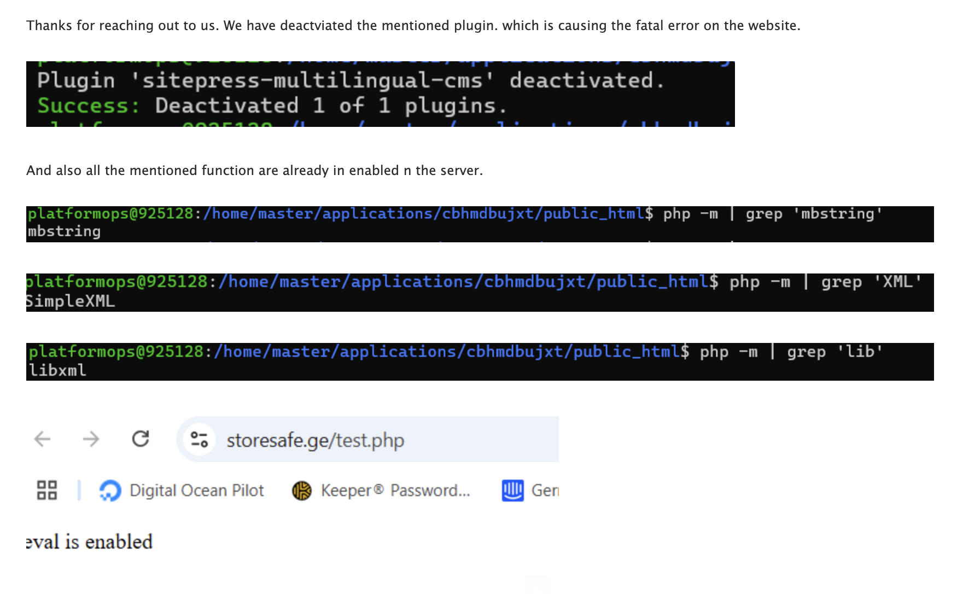Click the Keeper Password icon

[x=302, y=491]
